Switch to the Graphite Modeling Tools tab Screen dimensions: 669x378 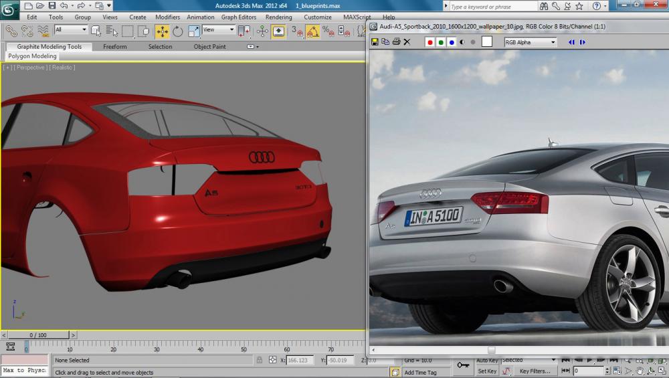49,47
